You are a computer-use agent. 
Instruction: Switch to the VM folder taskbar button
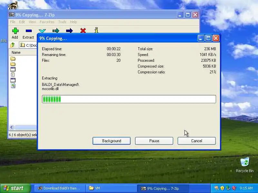(x=111, y=188)
